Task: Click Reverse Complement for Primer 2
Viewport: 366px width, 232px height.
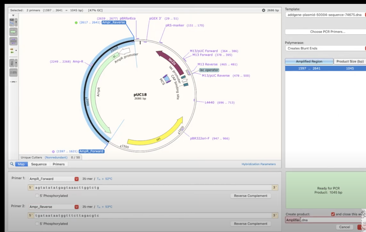Action: [251, 224]
